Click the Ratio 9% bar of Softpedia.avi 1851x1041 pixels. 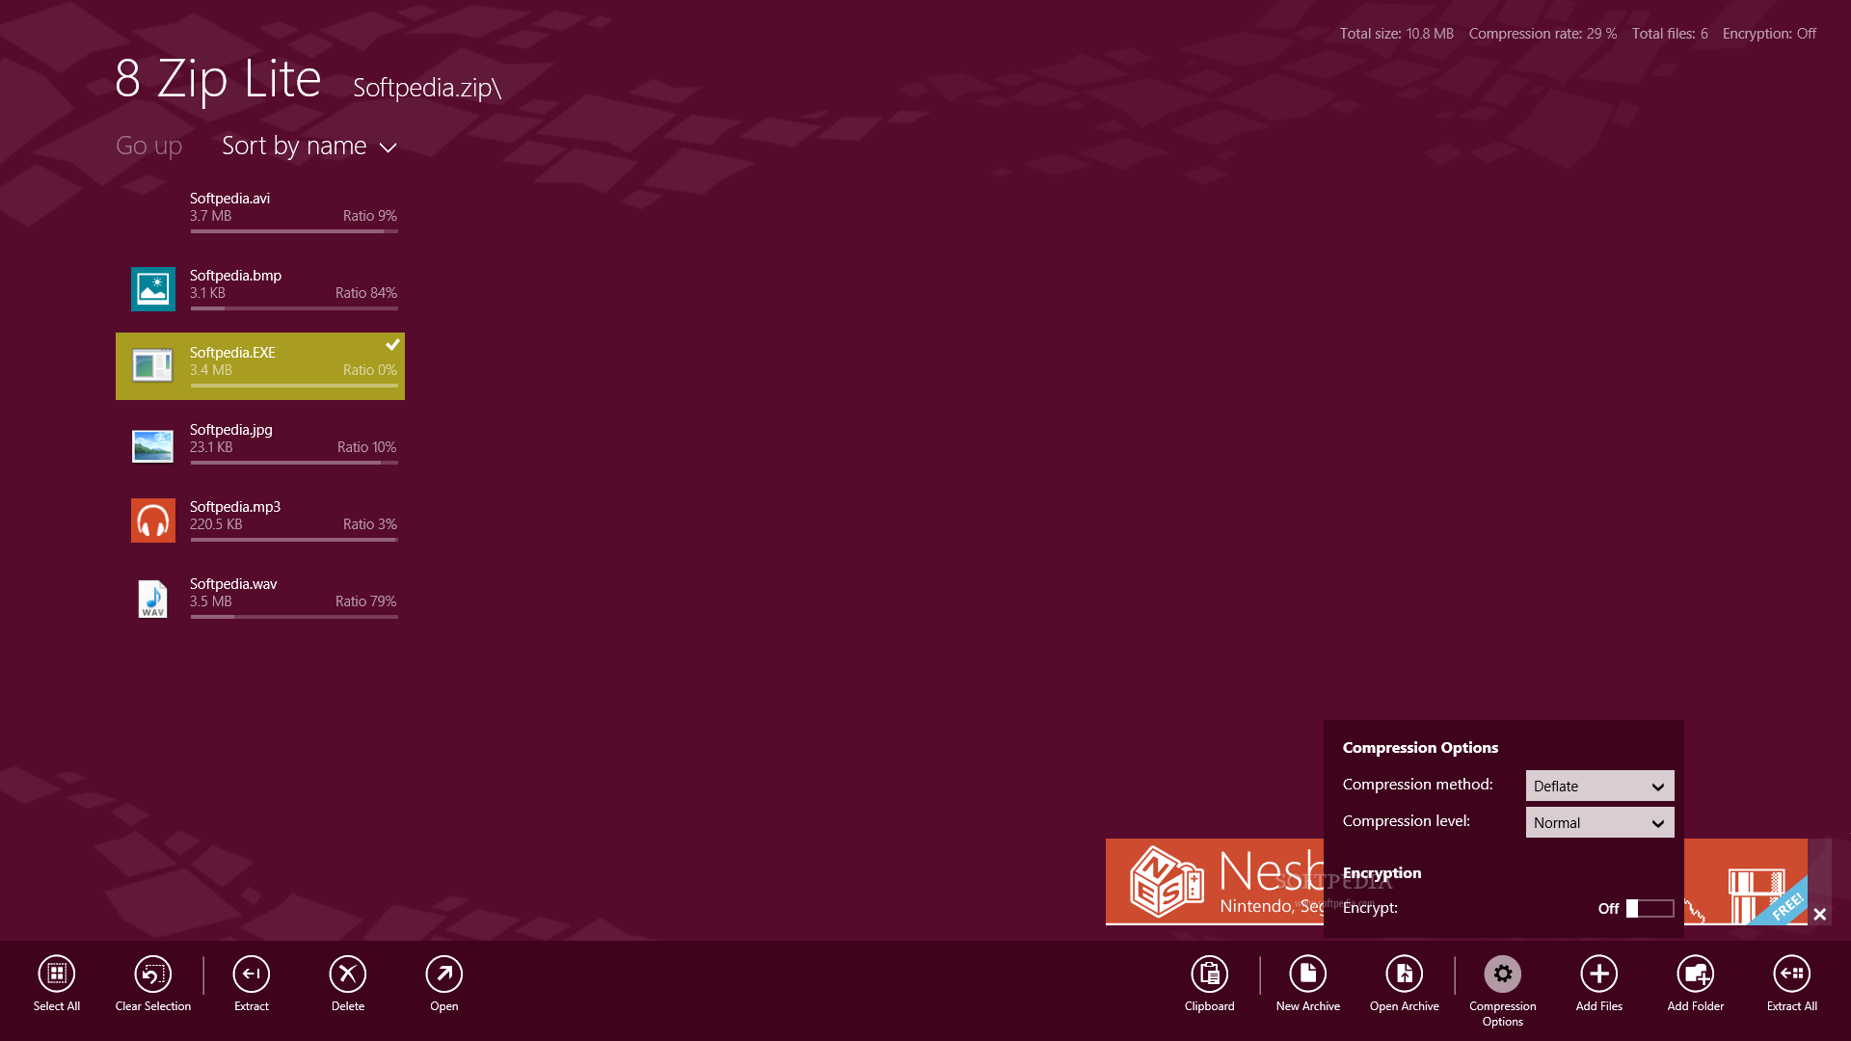pos(294,231)
